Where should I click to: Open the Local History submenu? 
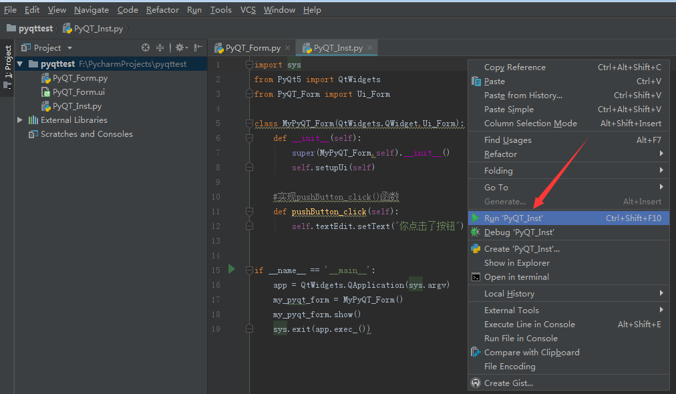pos(568,294)
